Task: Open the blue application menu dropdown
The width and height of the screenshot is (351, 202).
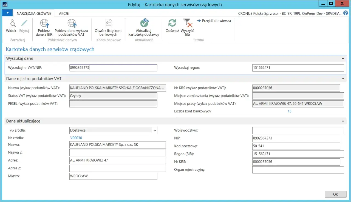Action: (7, 13)
